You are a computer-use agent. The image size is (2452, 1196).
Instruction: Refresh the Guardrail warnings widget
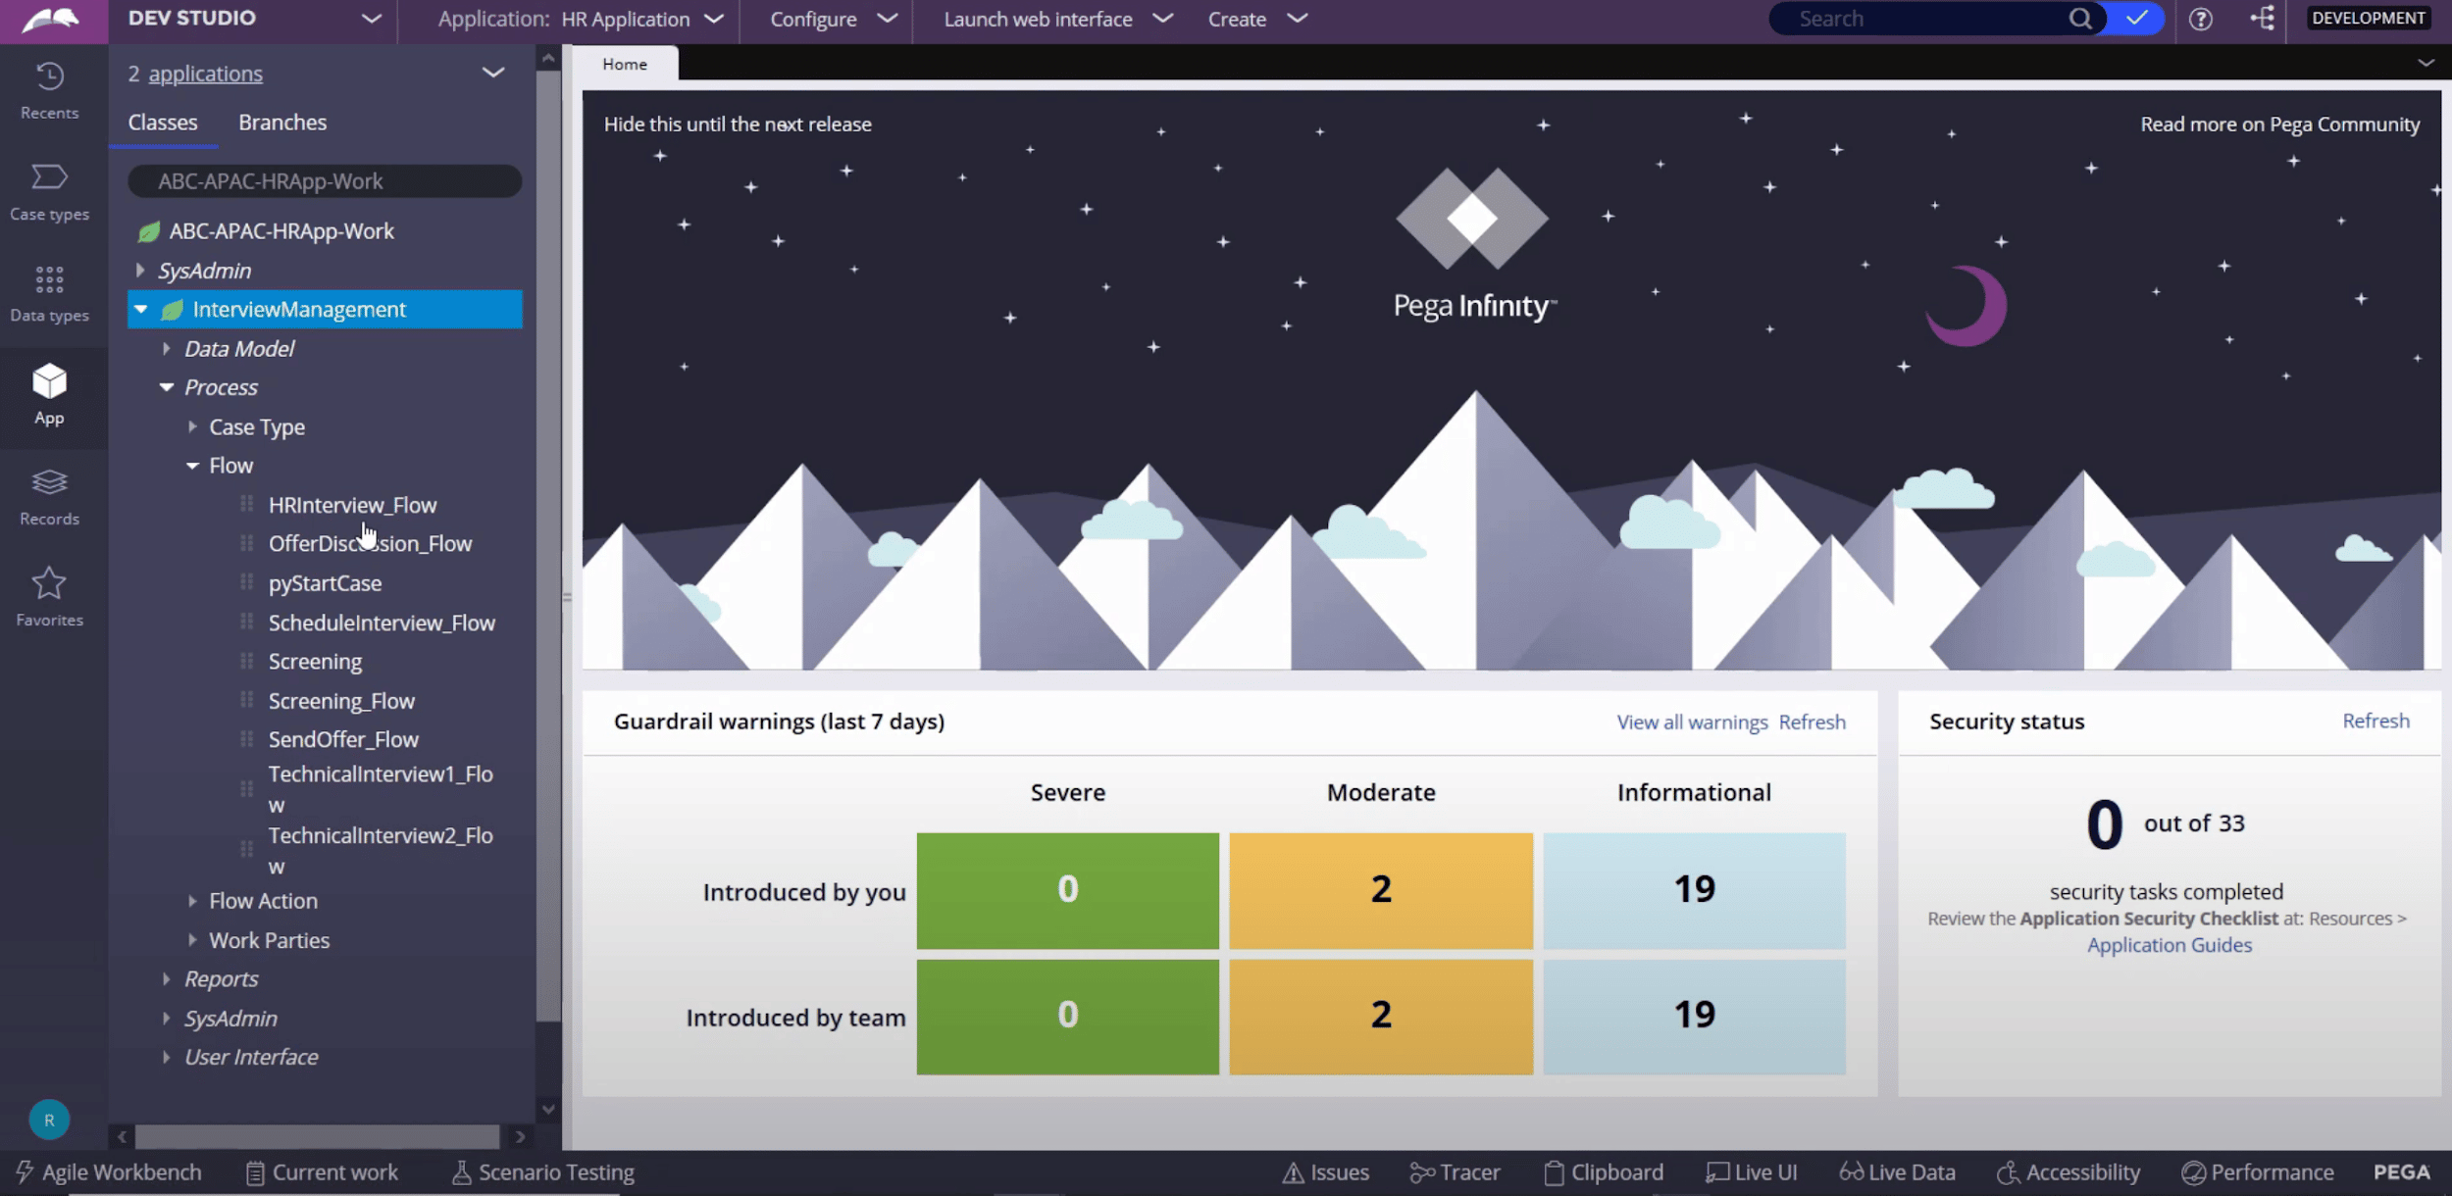point(1812,723)
